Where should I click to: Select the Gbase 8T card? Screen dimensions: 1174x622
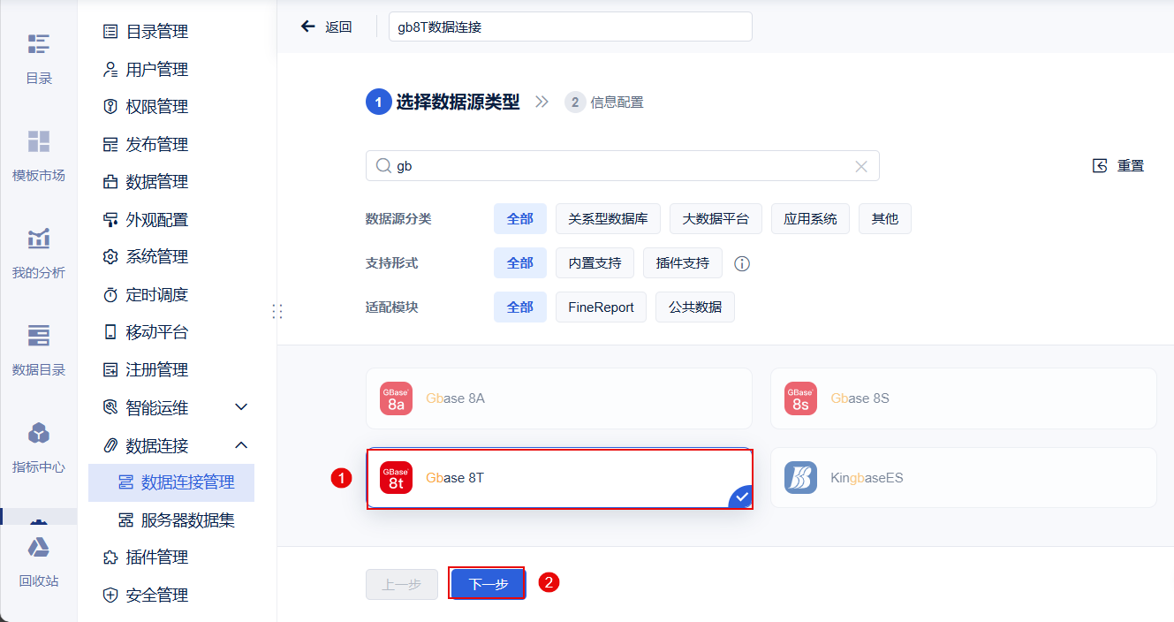pos(559,478)
